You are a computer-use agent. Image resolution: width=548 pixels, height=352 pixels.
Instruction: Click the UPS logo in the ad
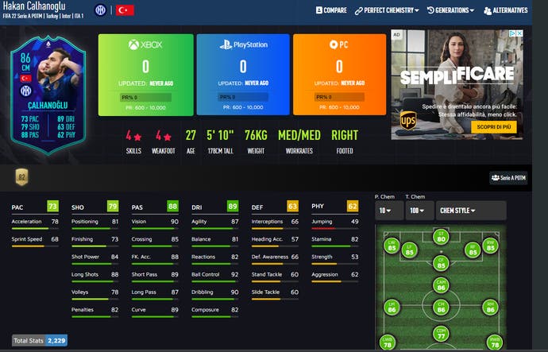pos(408,121)
